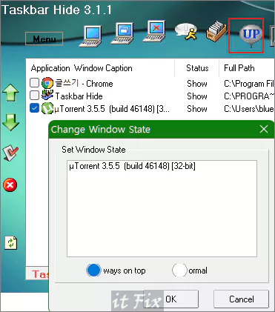This screenshot has height=312, width=275.
Task: Select the Normal radio button
Action: [179, 270]
